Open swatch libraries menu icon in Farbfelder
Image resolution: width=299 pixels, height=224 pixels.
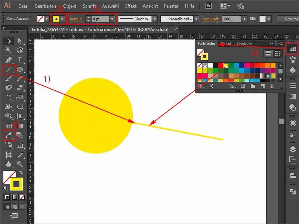pos(201,85)
